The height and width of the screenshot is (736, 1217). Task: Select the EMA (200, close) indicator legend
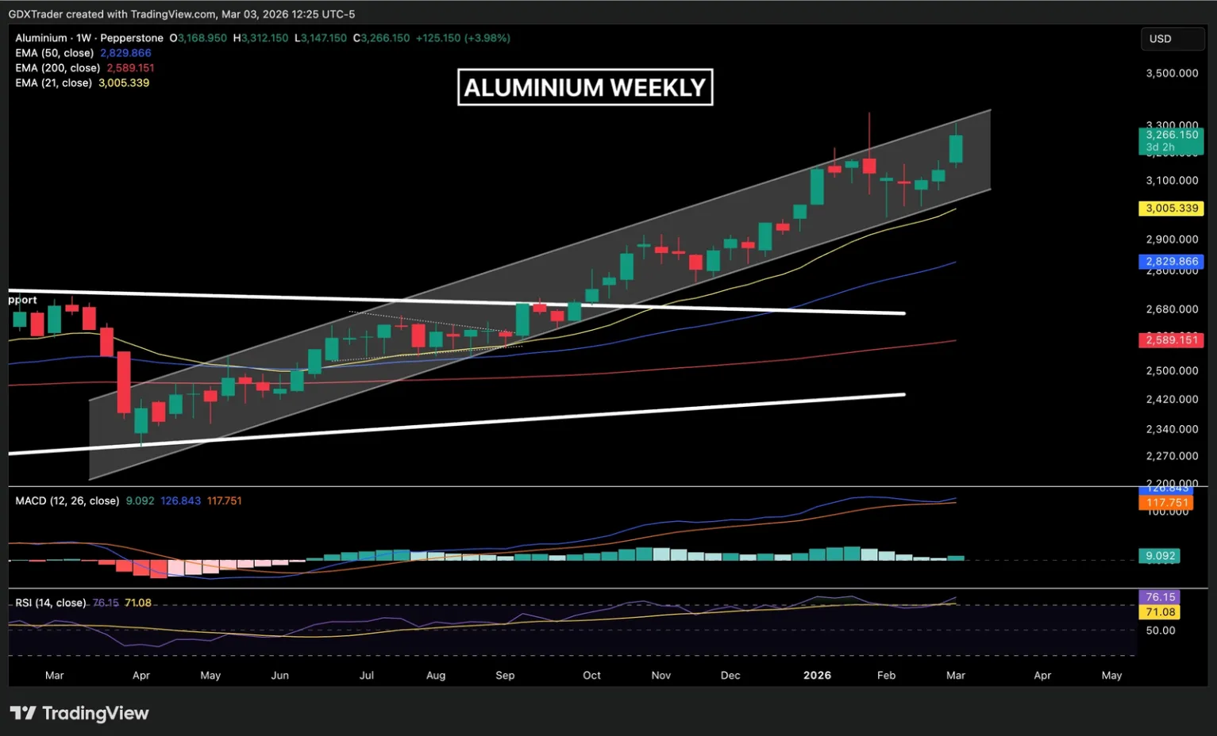(x=57, y=68)
